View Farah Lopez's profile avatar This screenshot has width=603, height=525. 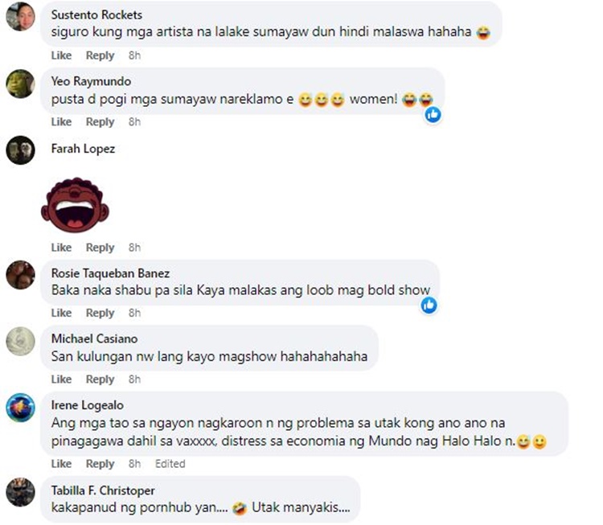click(20, 150)
